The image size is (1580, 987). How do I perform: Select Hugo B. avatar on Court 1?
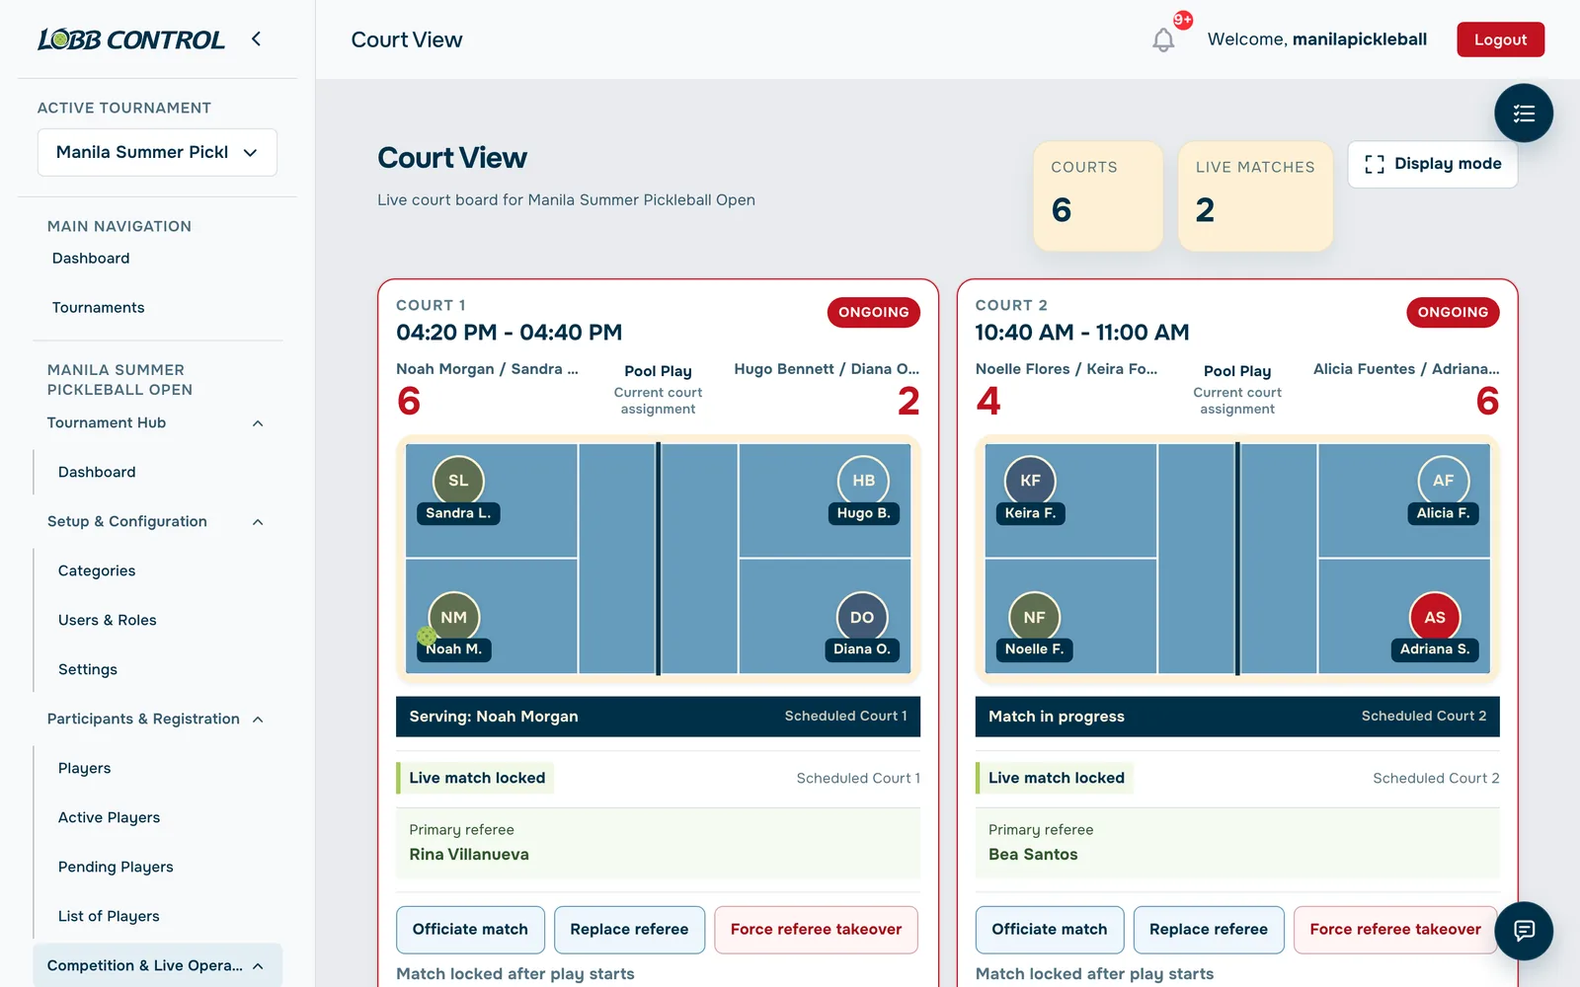(x=863, y=481)
